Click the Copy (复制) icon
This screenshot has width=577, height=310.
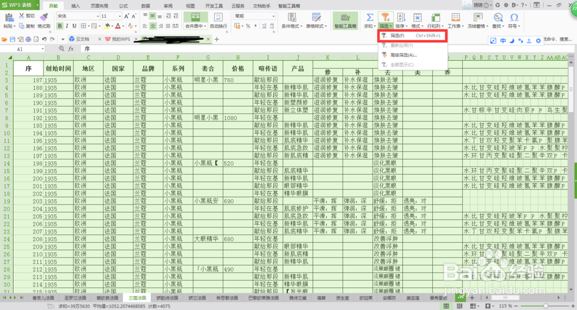[22, 26]
